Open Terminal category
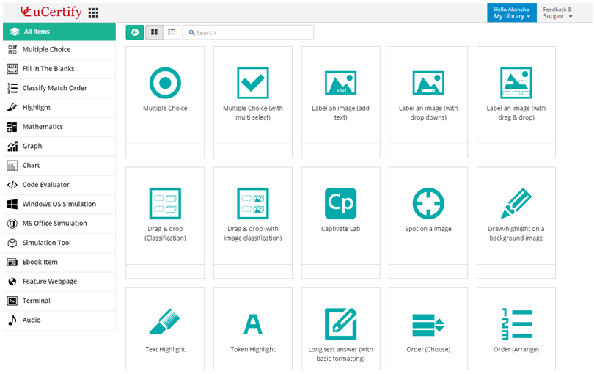 pos(59,301)
